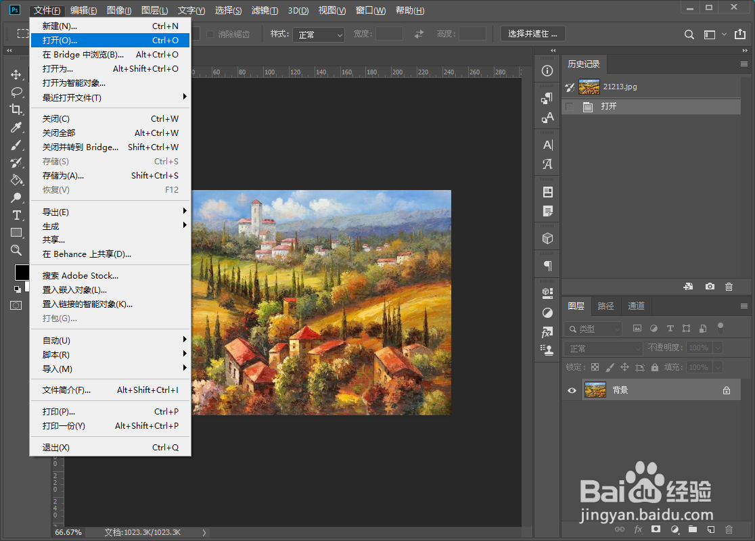The image size is (755, 541).
Task: Click default colors mini swatch icon
Action: 18,289
